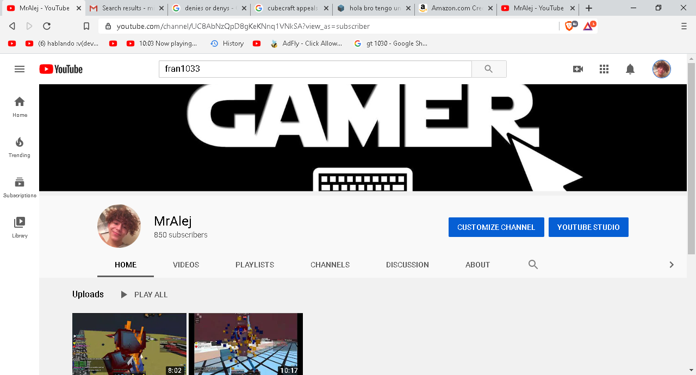
Task: Reload the page
Action: [x=47, y=26]
